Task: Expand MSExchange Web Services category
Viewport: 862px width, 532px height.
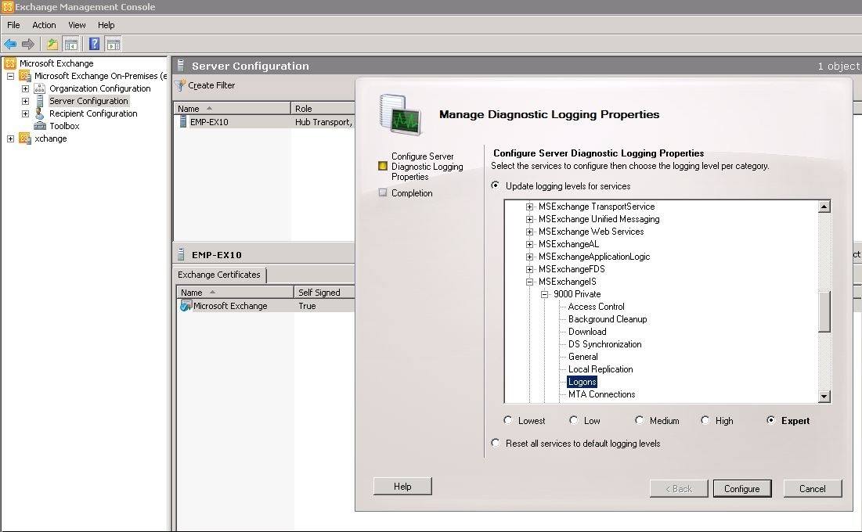Action: (529, 232)
